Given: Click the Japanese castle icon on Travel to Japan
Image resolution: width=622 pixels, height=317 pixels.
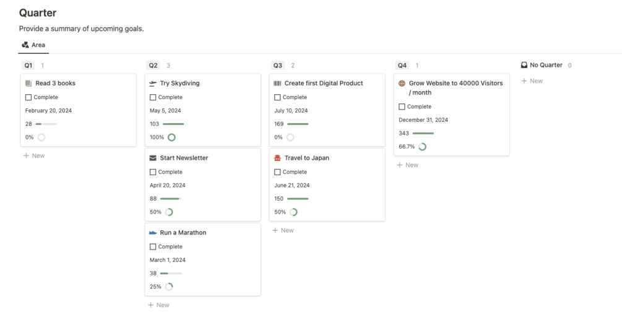Looking at the screenshot, I should tap(277, 158).
